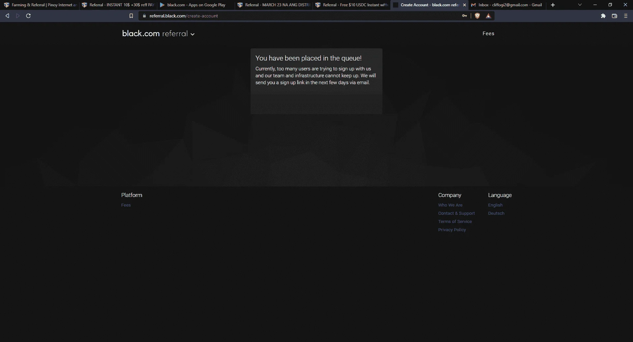Viewport: 633px width, 342px height.
Task: Switch to the Gmail Inbox tab
Action: pos(507,5)
